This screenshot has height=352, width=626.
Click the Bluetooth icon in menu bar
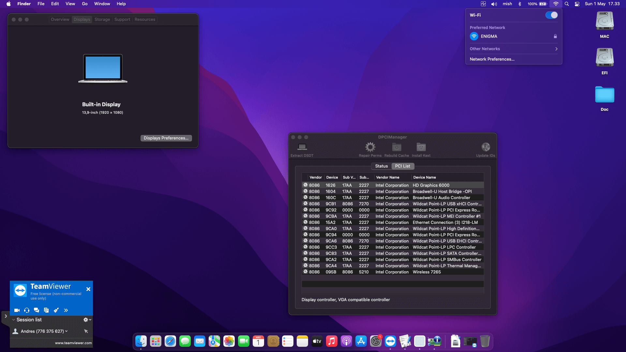(520, 4)
